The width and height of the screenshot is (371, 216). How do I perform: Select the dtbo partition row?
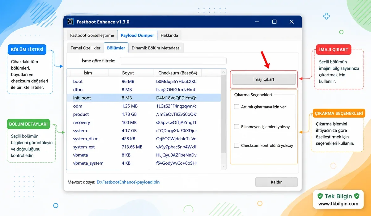pyautogui.click(x=144, y=90)
